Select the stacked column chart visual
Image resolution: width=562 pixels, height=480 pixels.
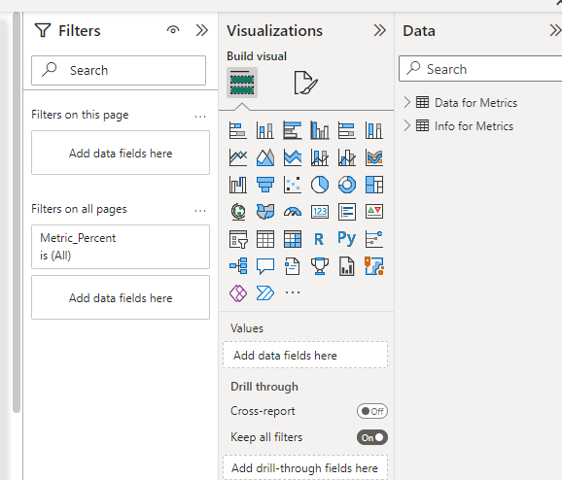(x=265, y=130)
